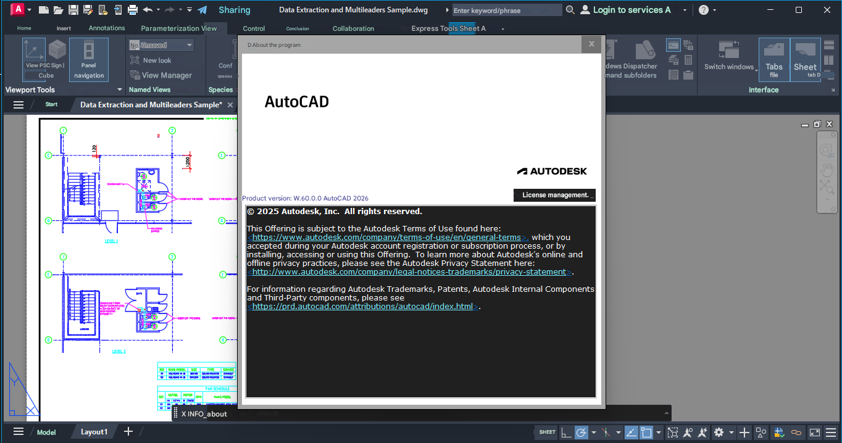Image resolution: width=842 pixels, height=443 pixels.
Task: Open the Autodesk privacy-statement link
Action: tap(409, 272)
